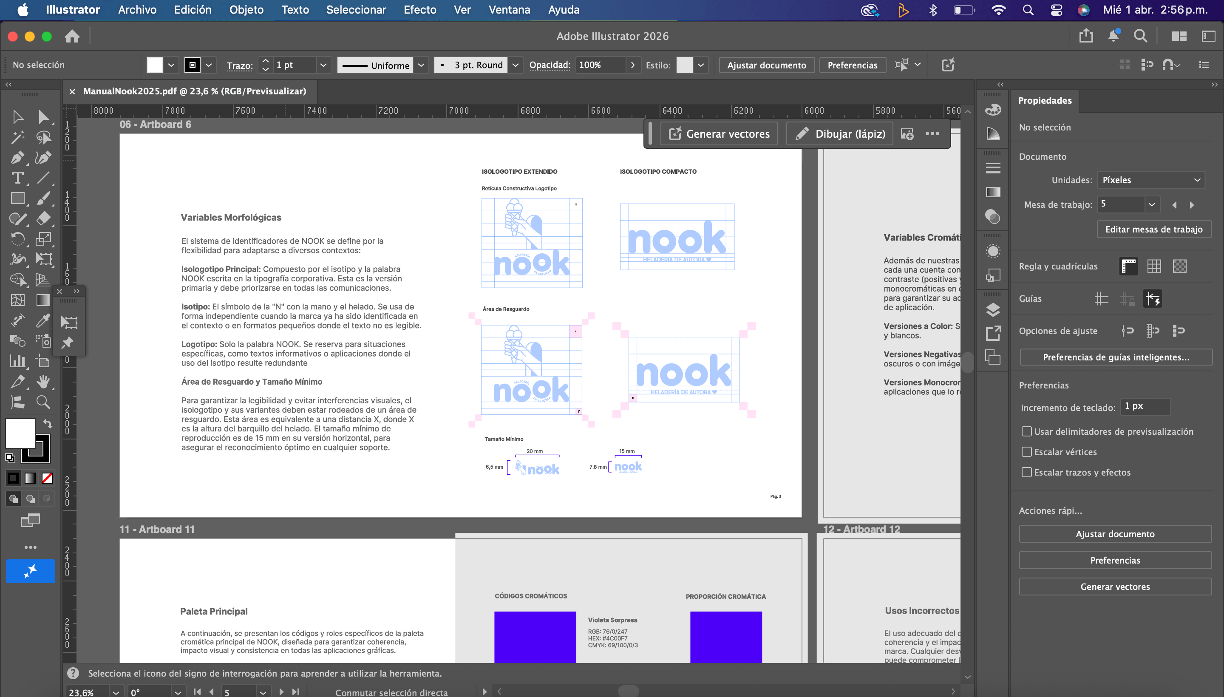
Task: Click the white fill color swatch
Action: 20,433
